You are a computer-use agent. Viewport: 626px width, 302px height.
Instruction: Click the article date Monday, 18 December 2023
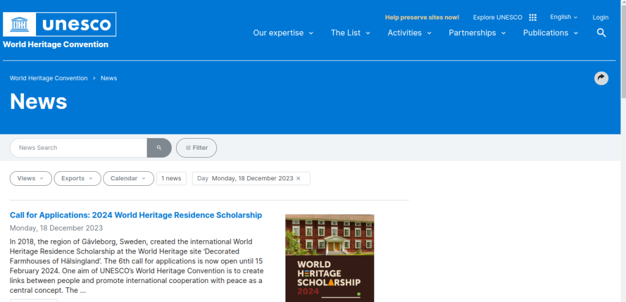pos(56,228)
